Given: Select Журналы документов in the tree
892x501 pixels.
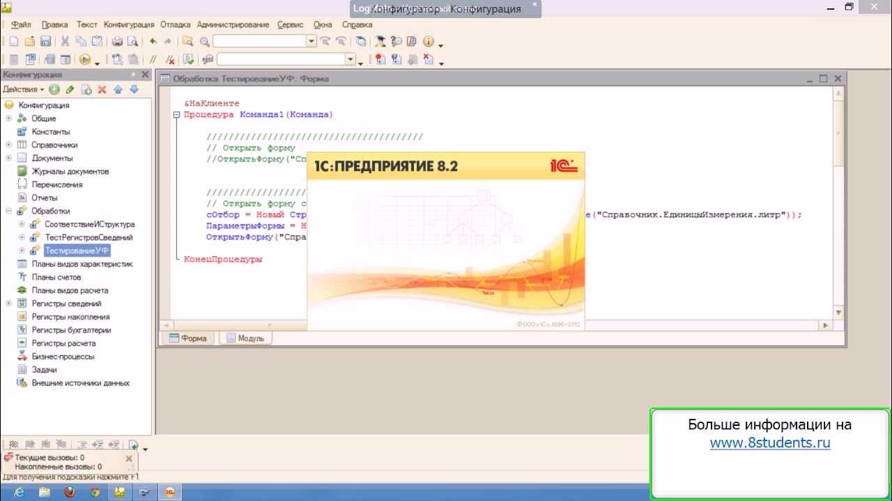Looking at the screenshot, I should (x=70, y=171).
